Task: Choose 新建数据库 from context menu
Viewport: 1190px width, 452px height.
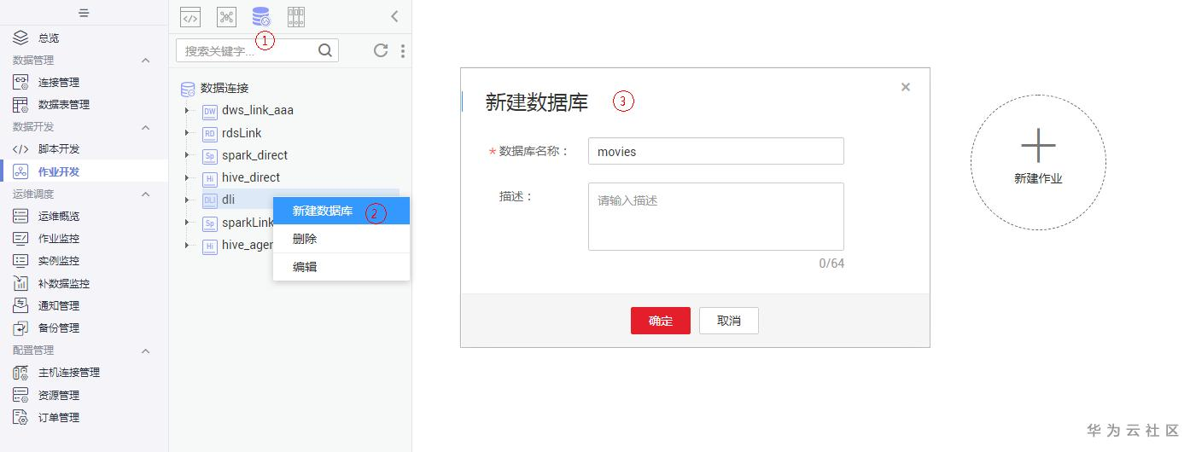Action: pos(341,211)
